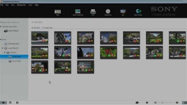
Task: Select fifth thumbnail in second row
Action: click(131, 52)
